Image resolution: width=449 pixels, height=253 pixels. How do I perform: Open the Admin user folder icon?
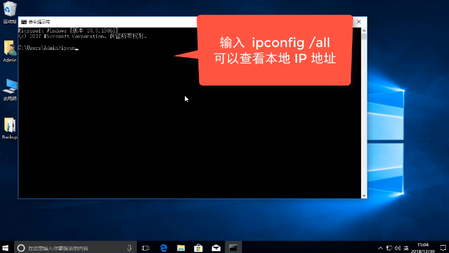tap(9, 49)
